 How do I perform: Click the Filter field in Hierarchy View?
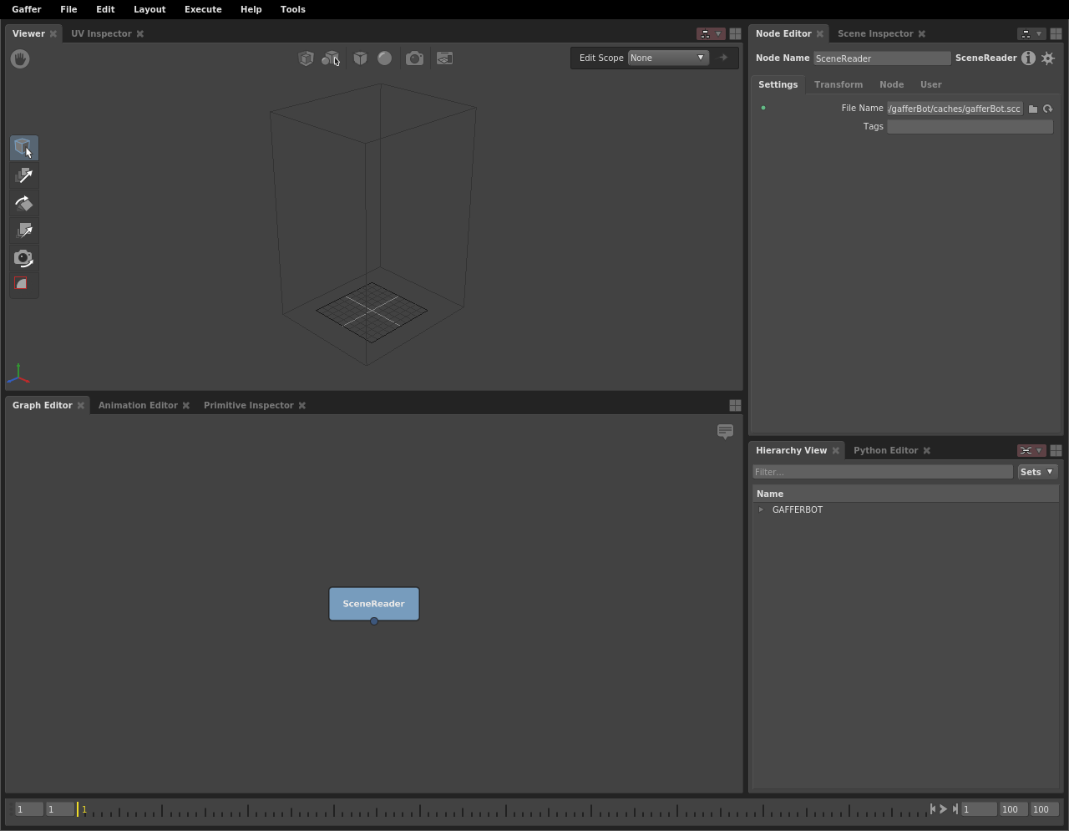click(882, 472)
